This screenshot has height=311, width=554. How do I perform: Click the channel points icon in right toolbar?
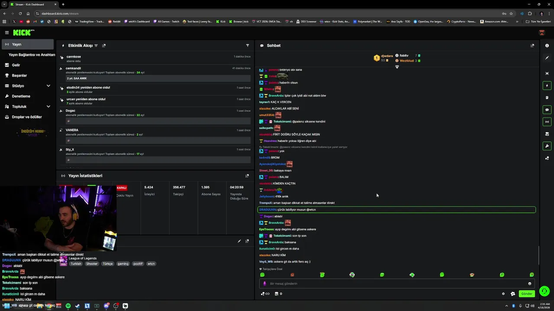(547, 158)
